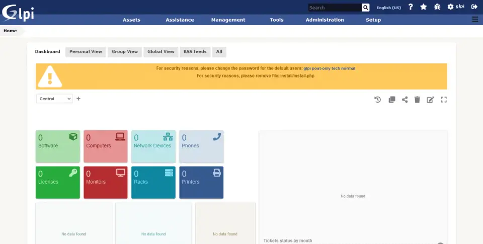Click into the Search input field
The image size is (483, 244).
[x=335, y=8]
